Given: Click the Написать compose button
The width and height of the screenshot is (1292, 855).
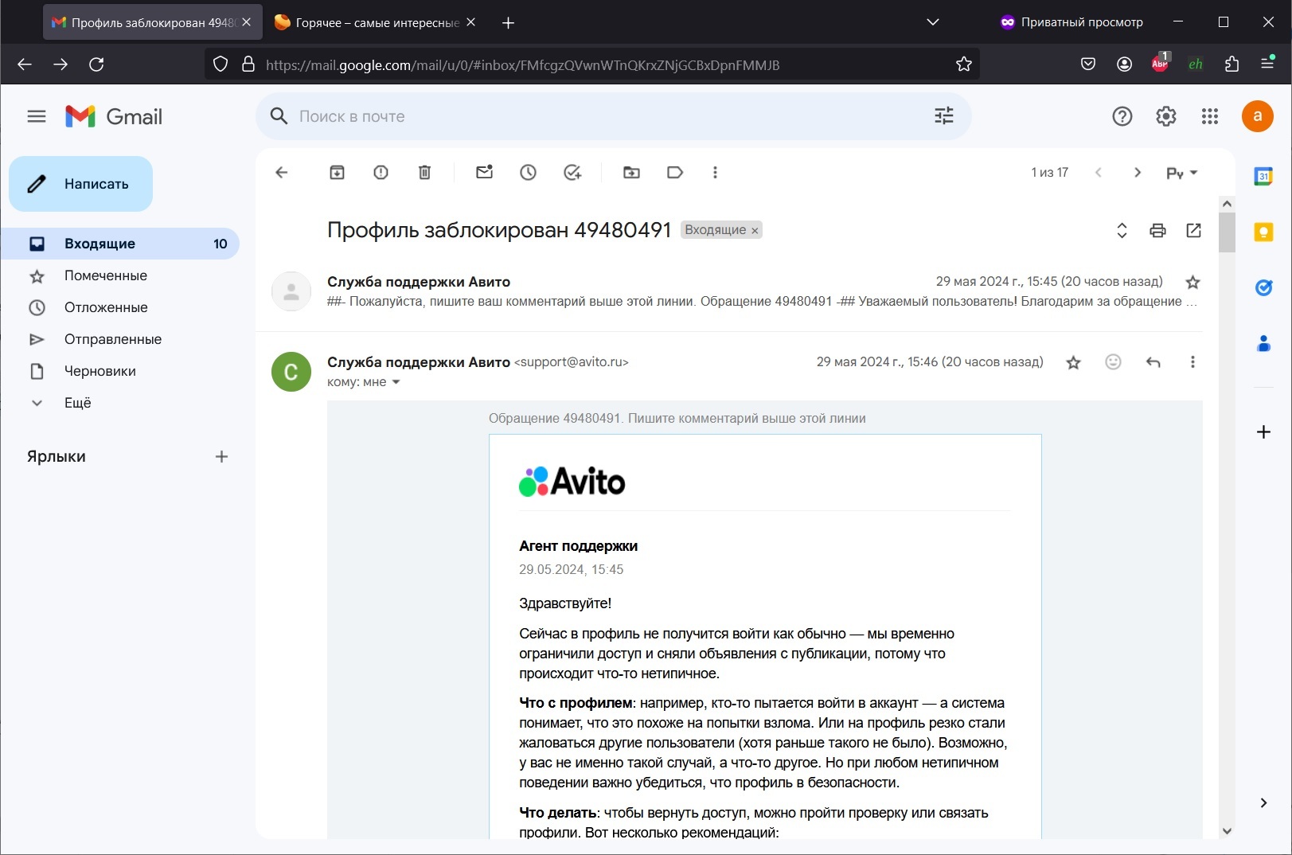Looking at the screenshot, I should [80, 184].
